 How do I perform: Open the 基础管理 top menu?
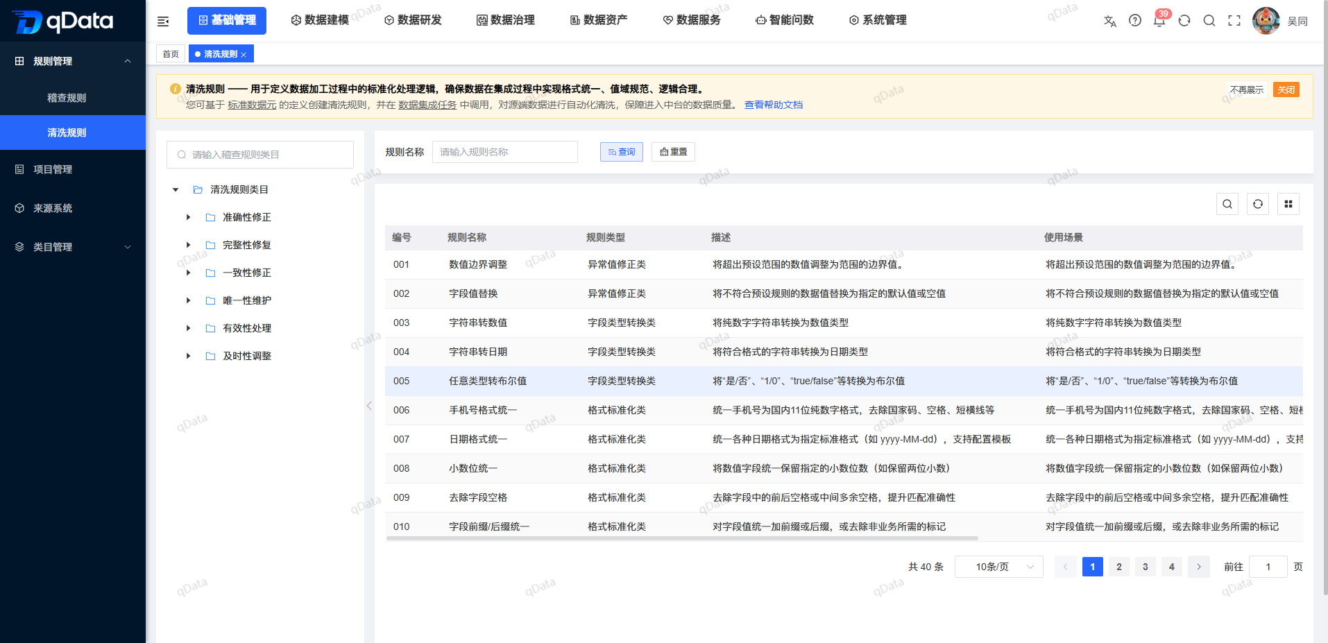(x=227, y=21)
